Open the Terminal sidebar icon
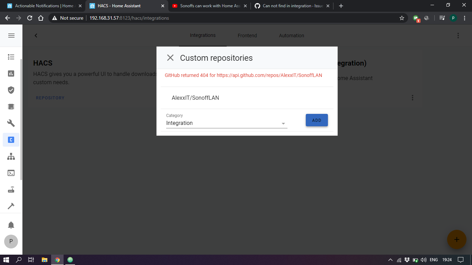This screenshot has width=472, height=265. tap(11, 173)
